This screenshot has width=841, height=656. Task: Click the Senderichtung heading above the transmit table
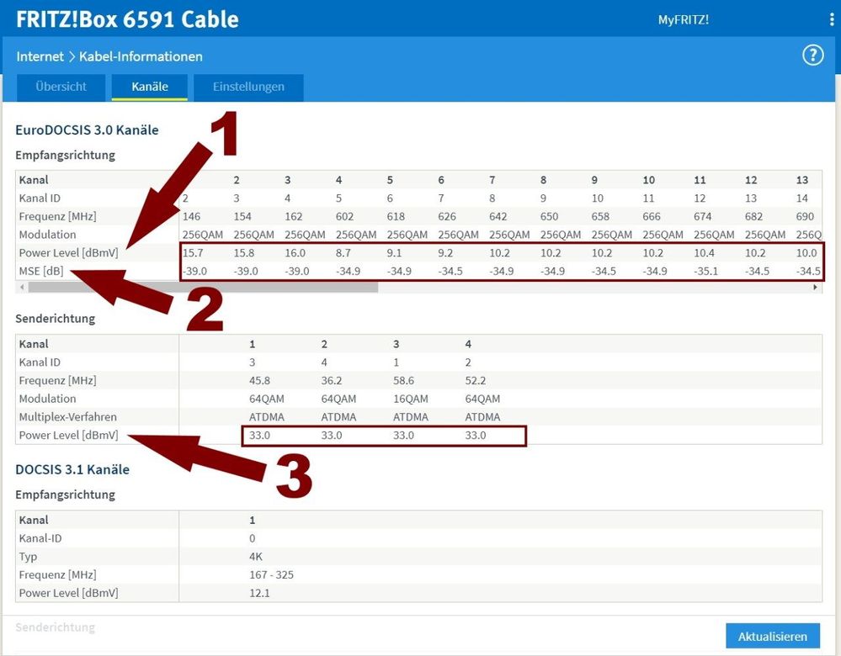pyautogui.click(x=56, y=319)
